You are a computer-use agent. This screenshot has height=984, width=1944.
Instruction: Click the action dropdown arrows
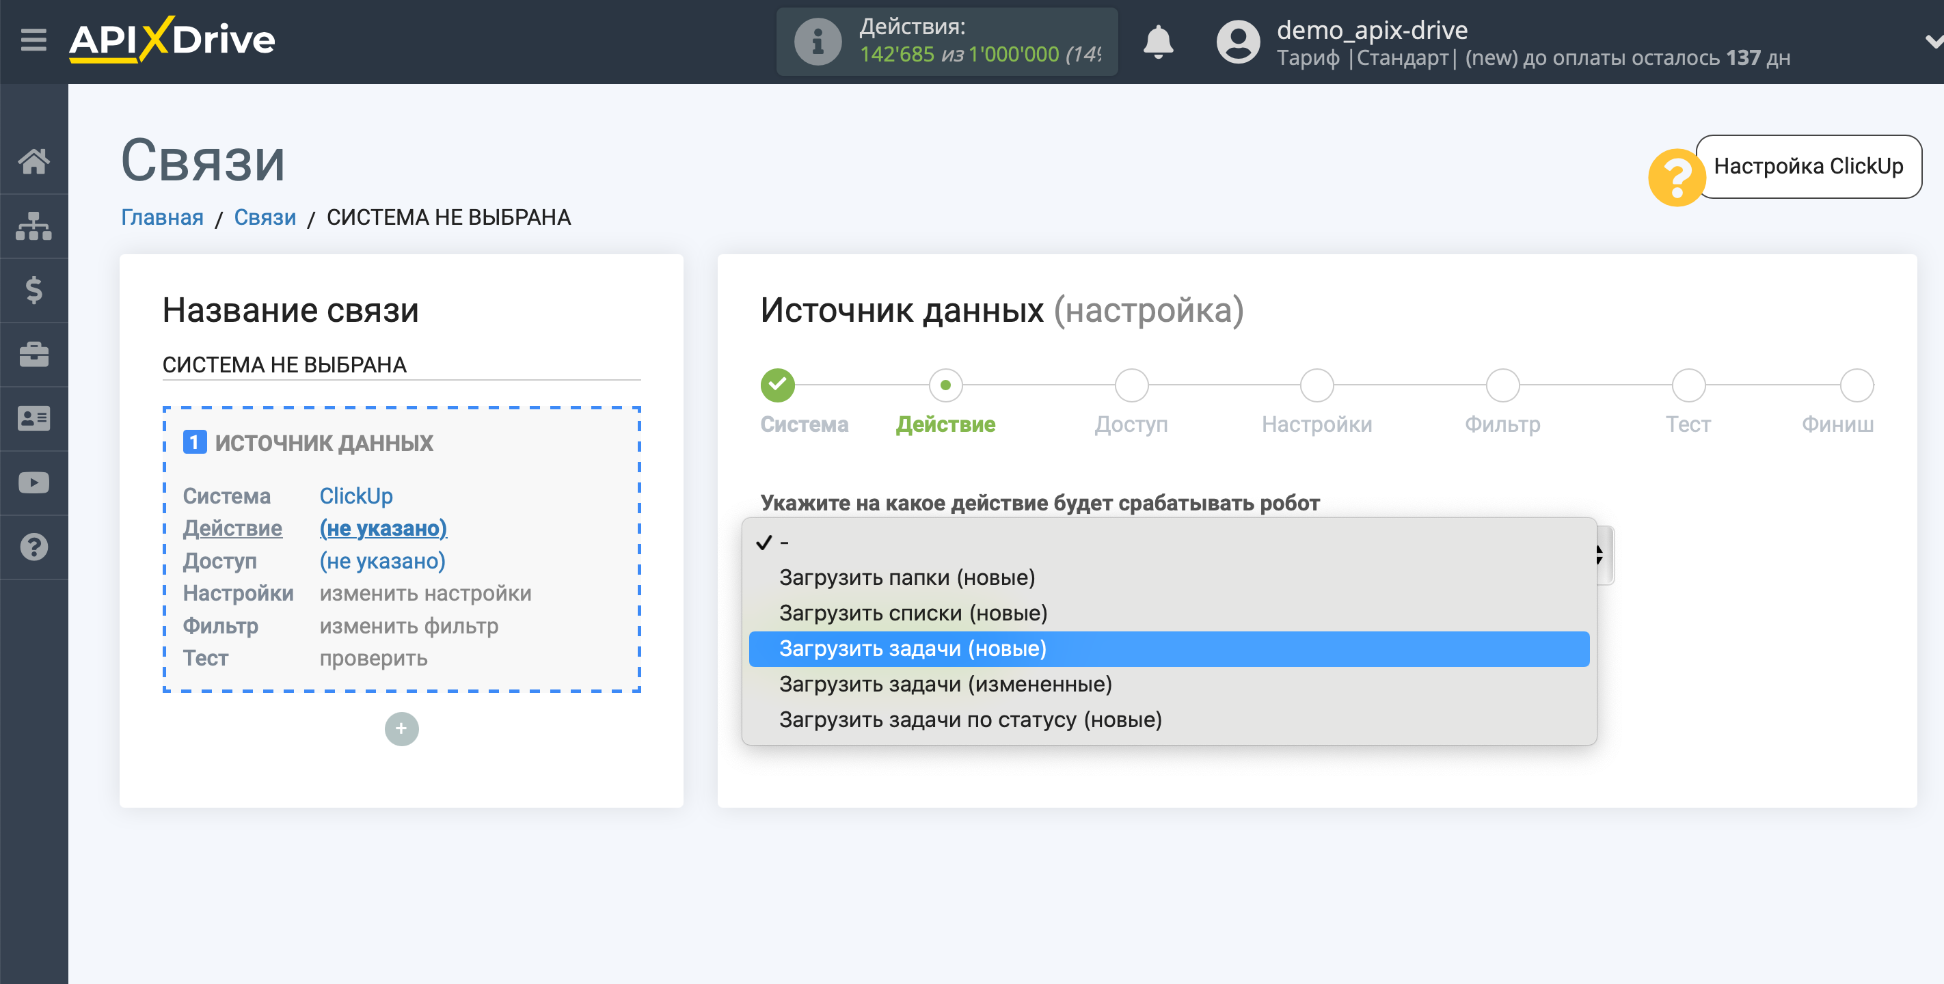pyautogui.click(x=1599, y=556)
